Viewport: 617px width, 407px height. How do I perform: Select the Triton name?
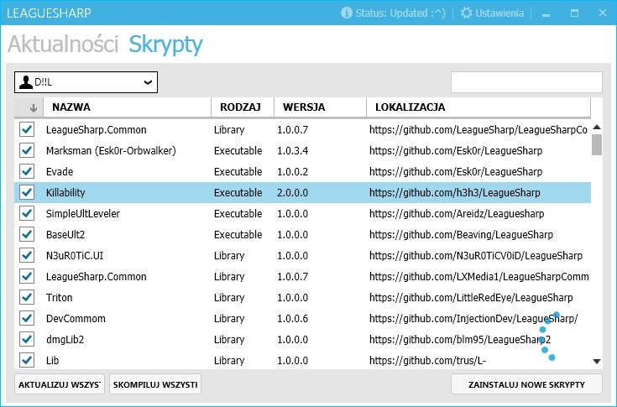(x=59, y=297)
